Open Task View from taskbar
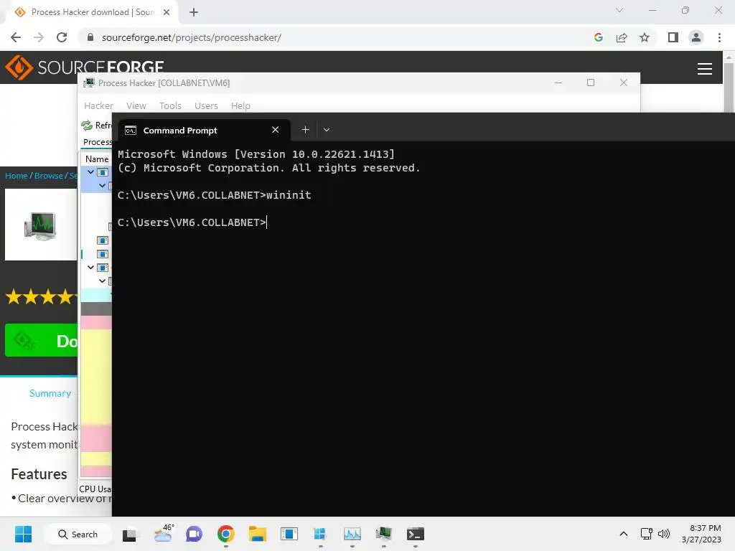This screenshot has width=735, height=551. (129, 534)
